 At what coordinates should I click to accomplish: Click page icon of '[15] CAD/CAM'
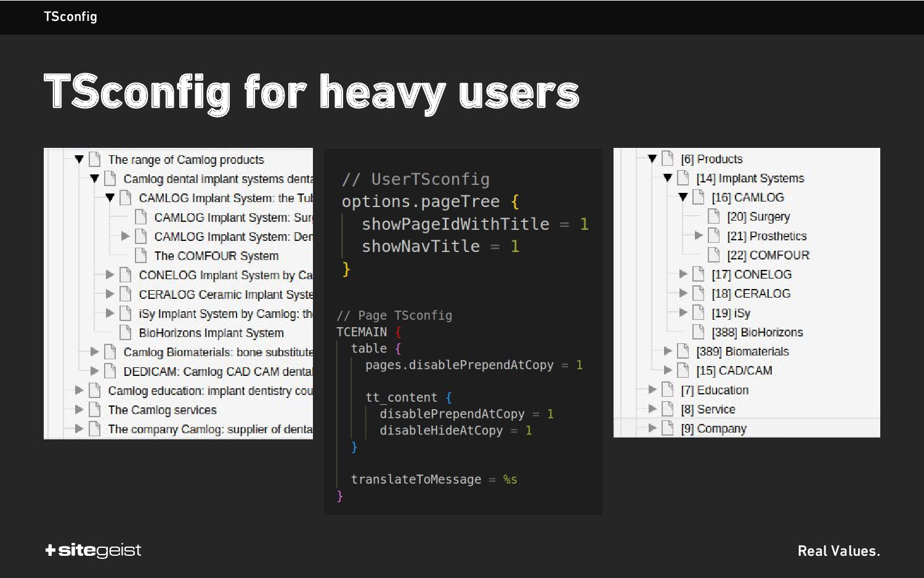(x=683, y=370)
